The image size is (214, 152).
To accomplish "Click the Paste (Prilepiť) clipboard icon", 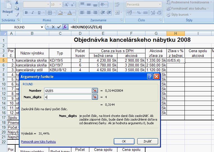I will 8,5.
